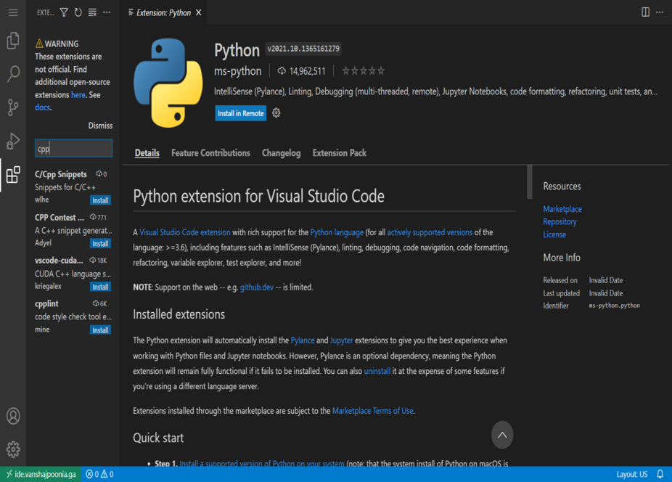Open extensions view more actions menu

coord(107,12)
